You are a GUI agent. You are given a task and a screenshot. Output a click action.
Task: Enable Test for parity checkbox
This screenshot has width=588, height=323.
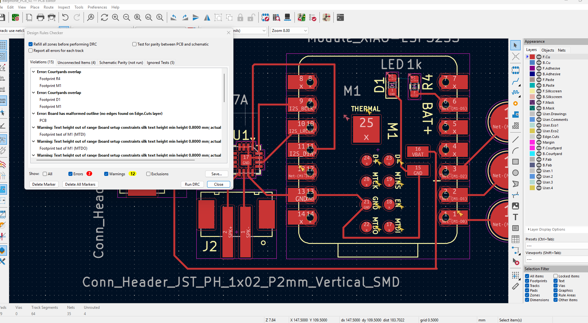(x=135, y=44)
